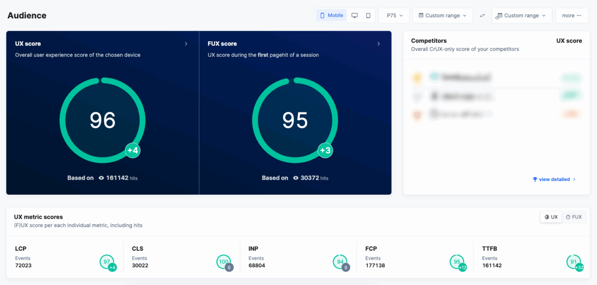
Task: Click the +3 badge on the FUX score ring
Action: click(325, 150)
